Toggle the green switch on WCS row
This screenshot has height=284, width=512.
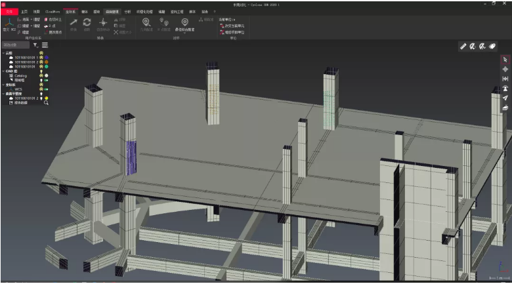tap(46, 89)
